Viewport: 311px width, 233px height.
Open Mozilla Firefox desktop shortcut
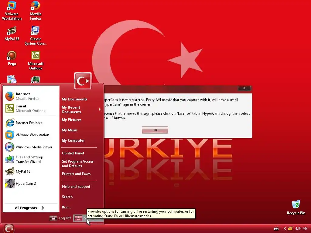point(36,11)
